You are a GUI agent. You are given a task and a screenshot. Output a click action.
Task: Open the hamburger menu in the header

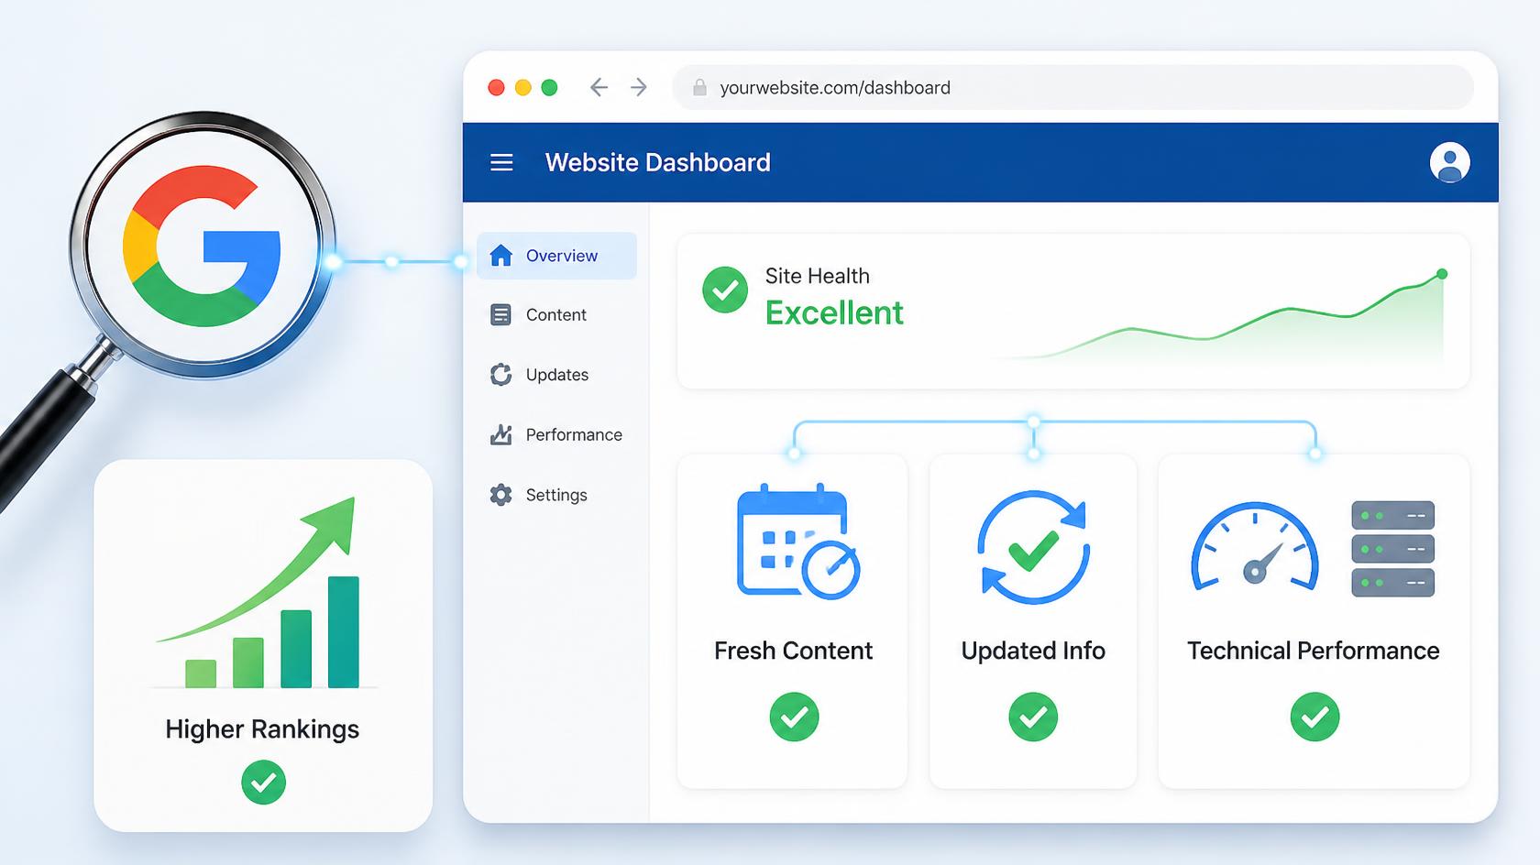(x=501, y=162)
